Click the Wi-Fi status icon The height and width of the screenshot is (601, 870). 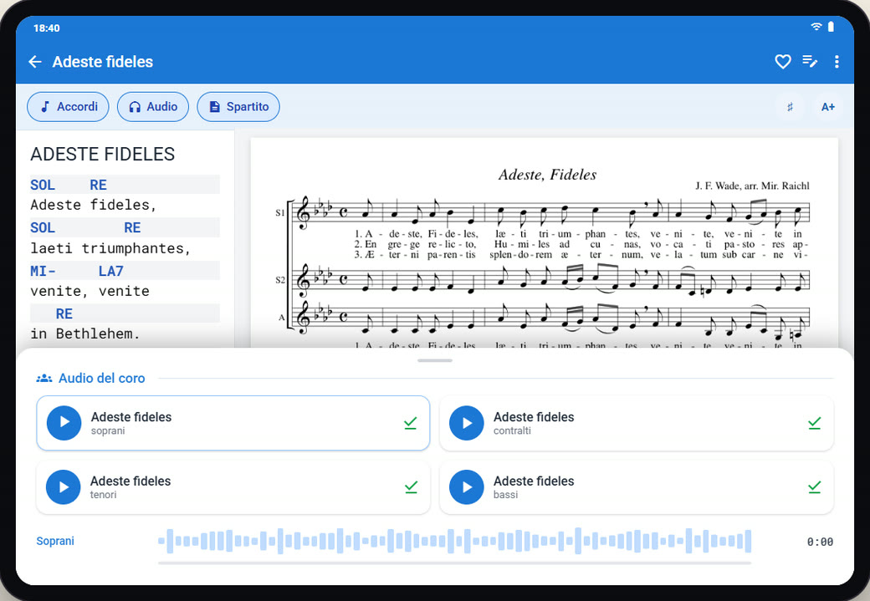(x=816, y=27)
